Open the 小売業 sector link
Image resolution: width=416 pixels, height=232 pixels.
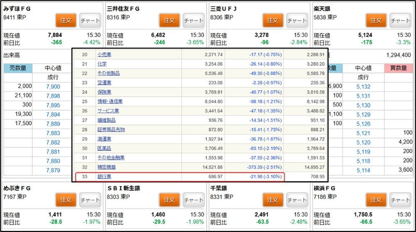(x=104, y=54)
